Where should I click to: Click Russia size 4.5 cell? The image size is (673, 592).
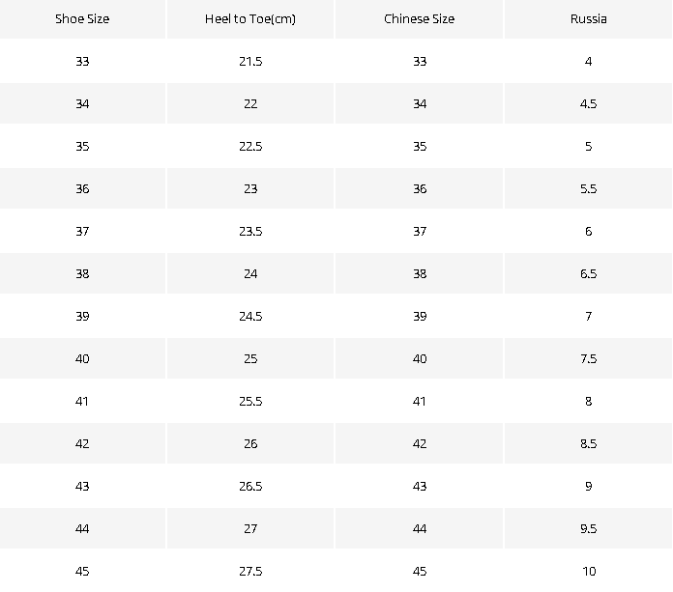coord(588,103)
